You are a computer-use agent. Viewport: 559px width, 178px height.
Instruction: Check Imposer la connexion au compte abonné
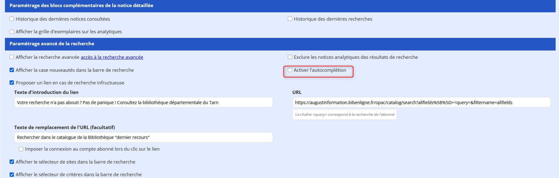point(21,149)
